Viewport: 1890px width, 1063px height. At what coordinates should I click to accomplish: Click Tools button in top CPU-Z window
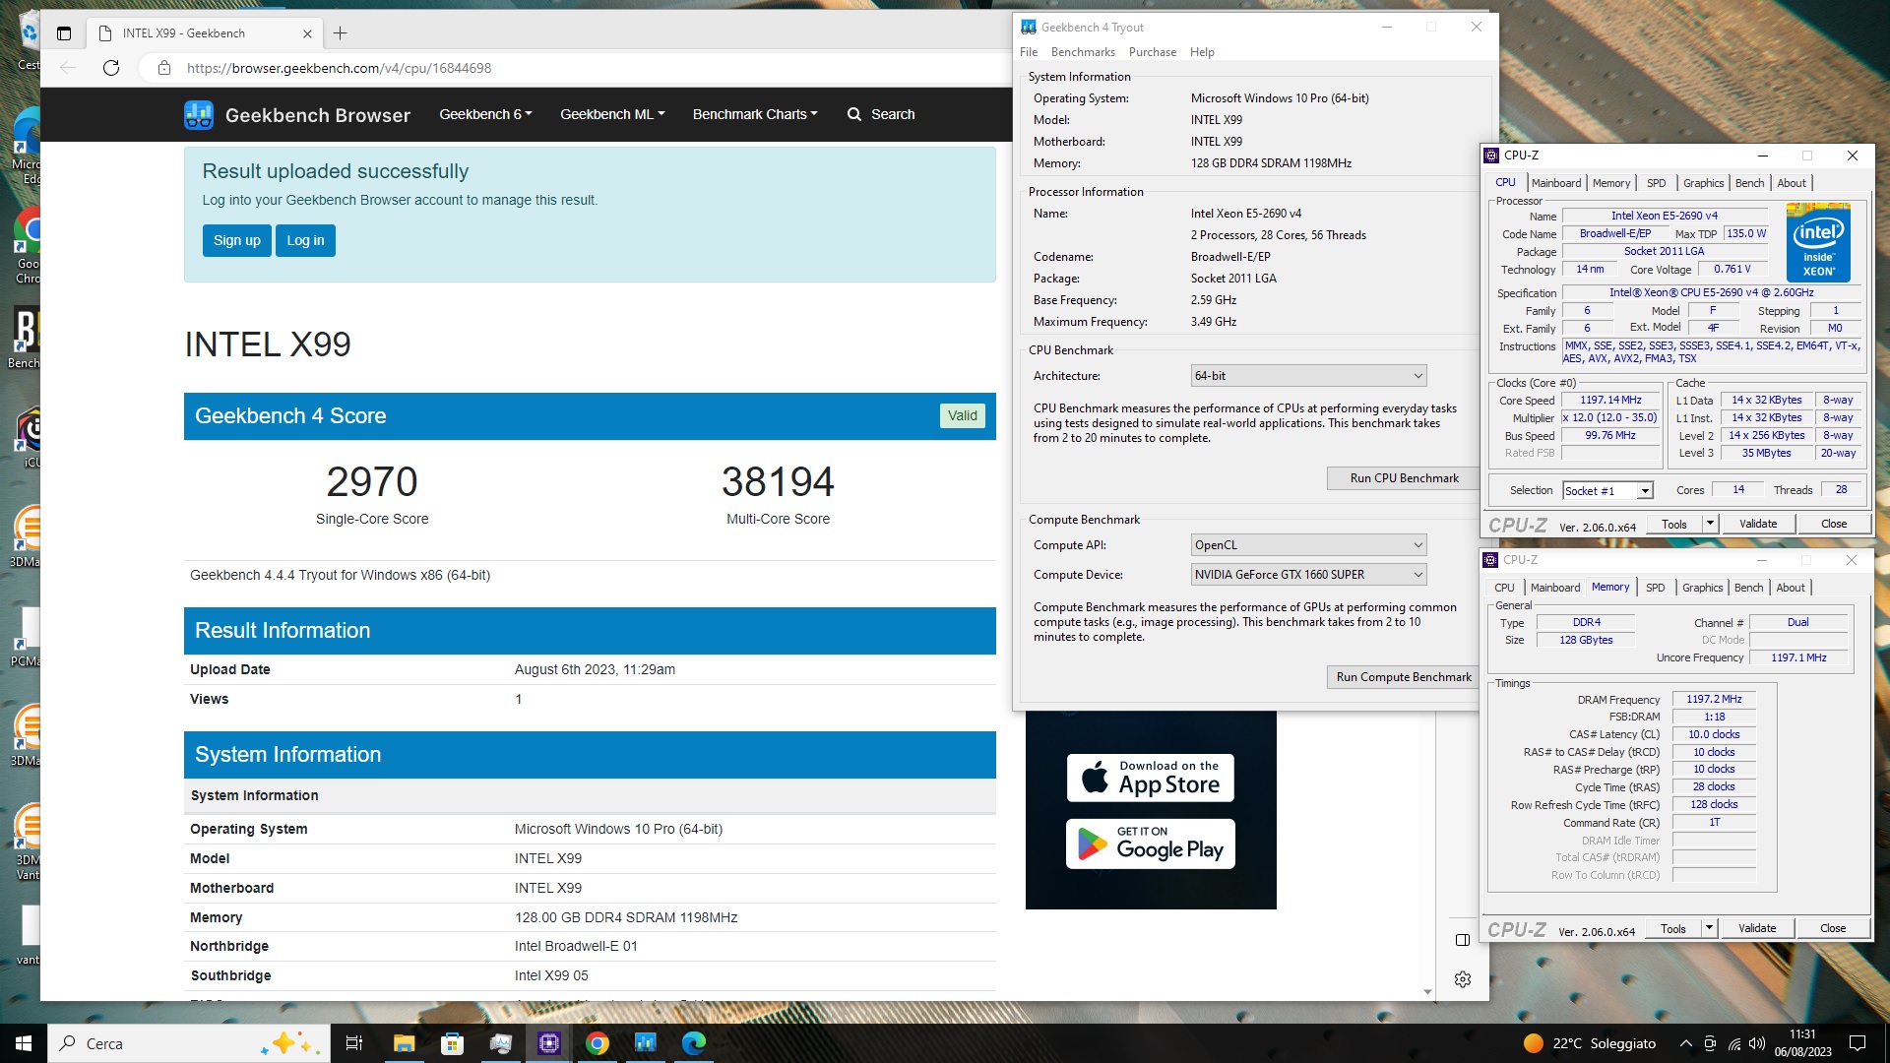click(1674, 524)
